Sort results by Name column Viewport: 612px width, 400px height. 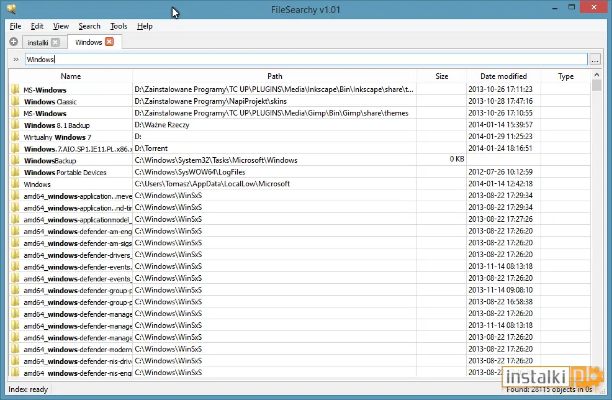click(71, 76)
